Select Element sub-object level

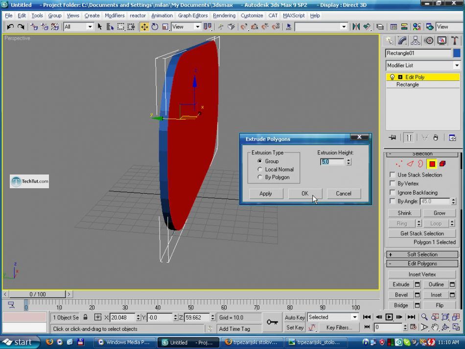(x=443, y=164)
